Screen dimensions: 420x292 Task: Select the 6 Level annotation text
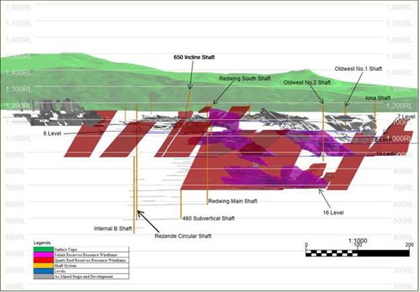(53, 133)
